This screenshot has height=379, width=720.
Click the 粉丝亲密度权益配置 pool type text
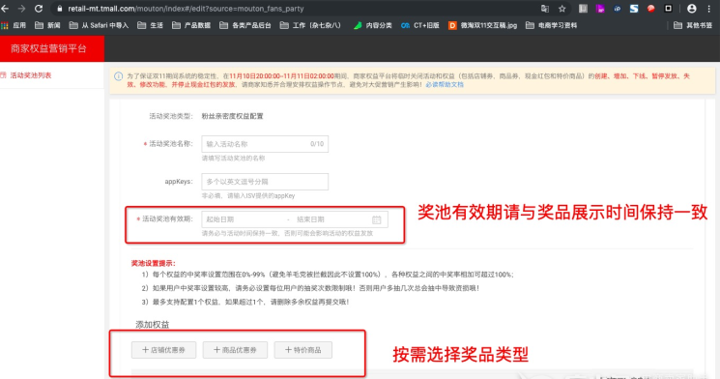click(232, 116)
